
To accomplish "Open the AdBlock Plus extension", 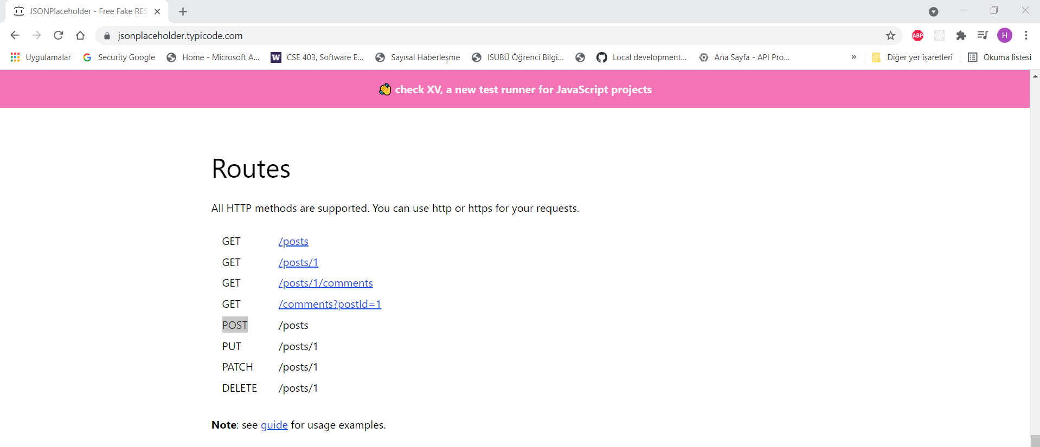I will pyautogui.click(x=917, y=36).
